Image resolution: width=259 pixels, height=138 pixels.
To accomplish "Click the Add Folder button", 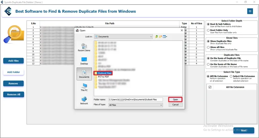I will pos(13,72).
